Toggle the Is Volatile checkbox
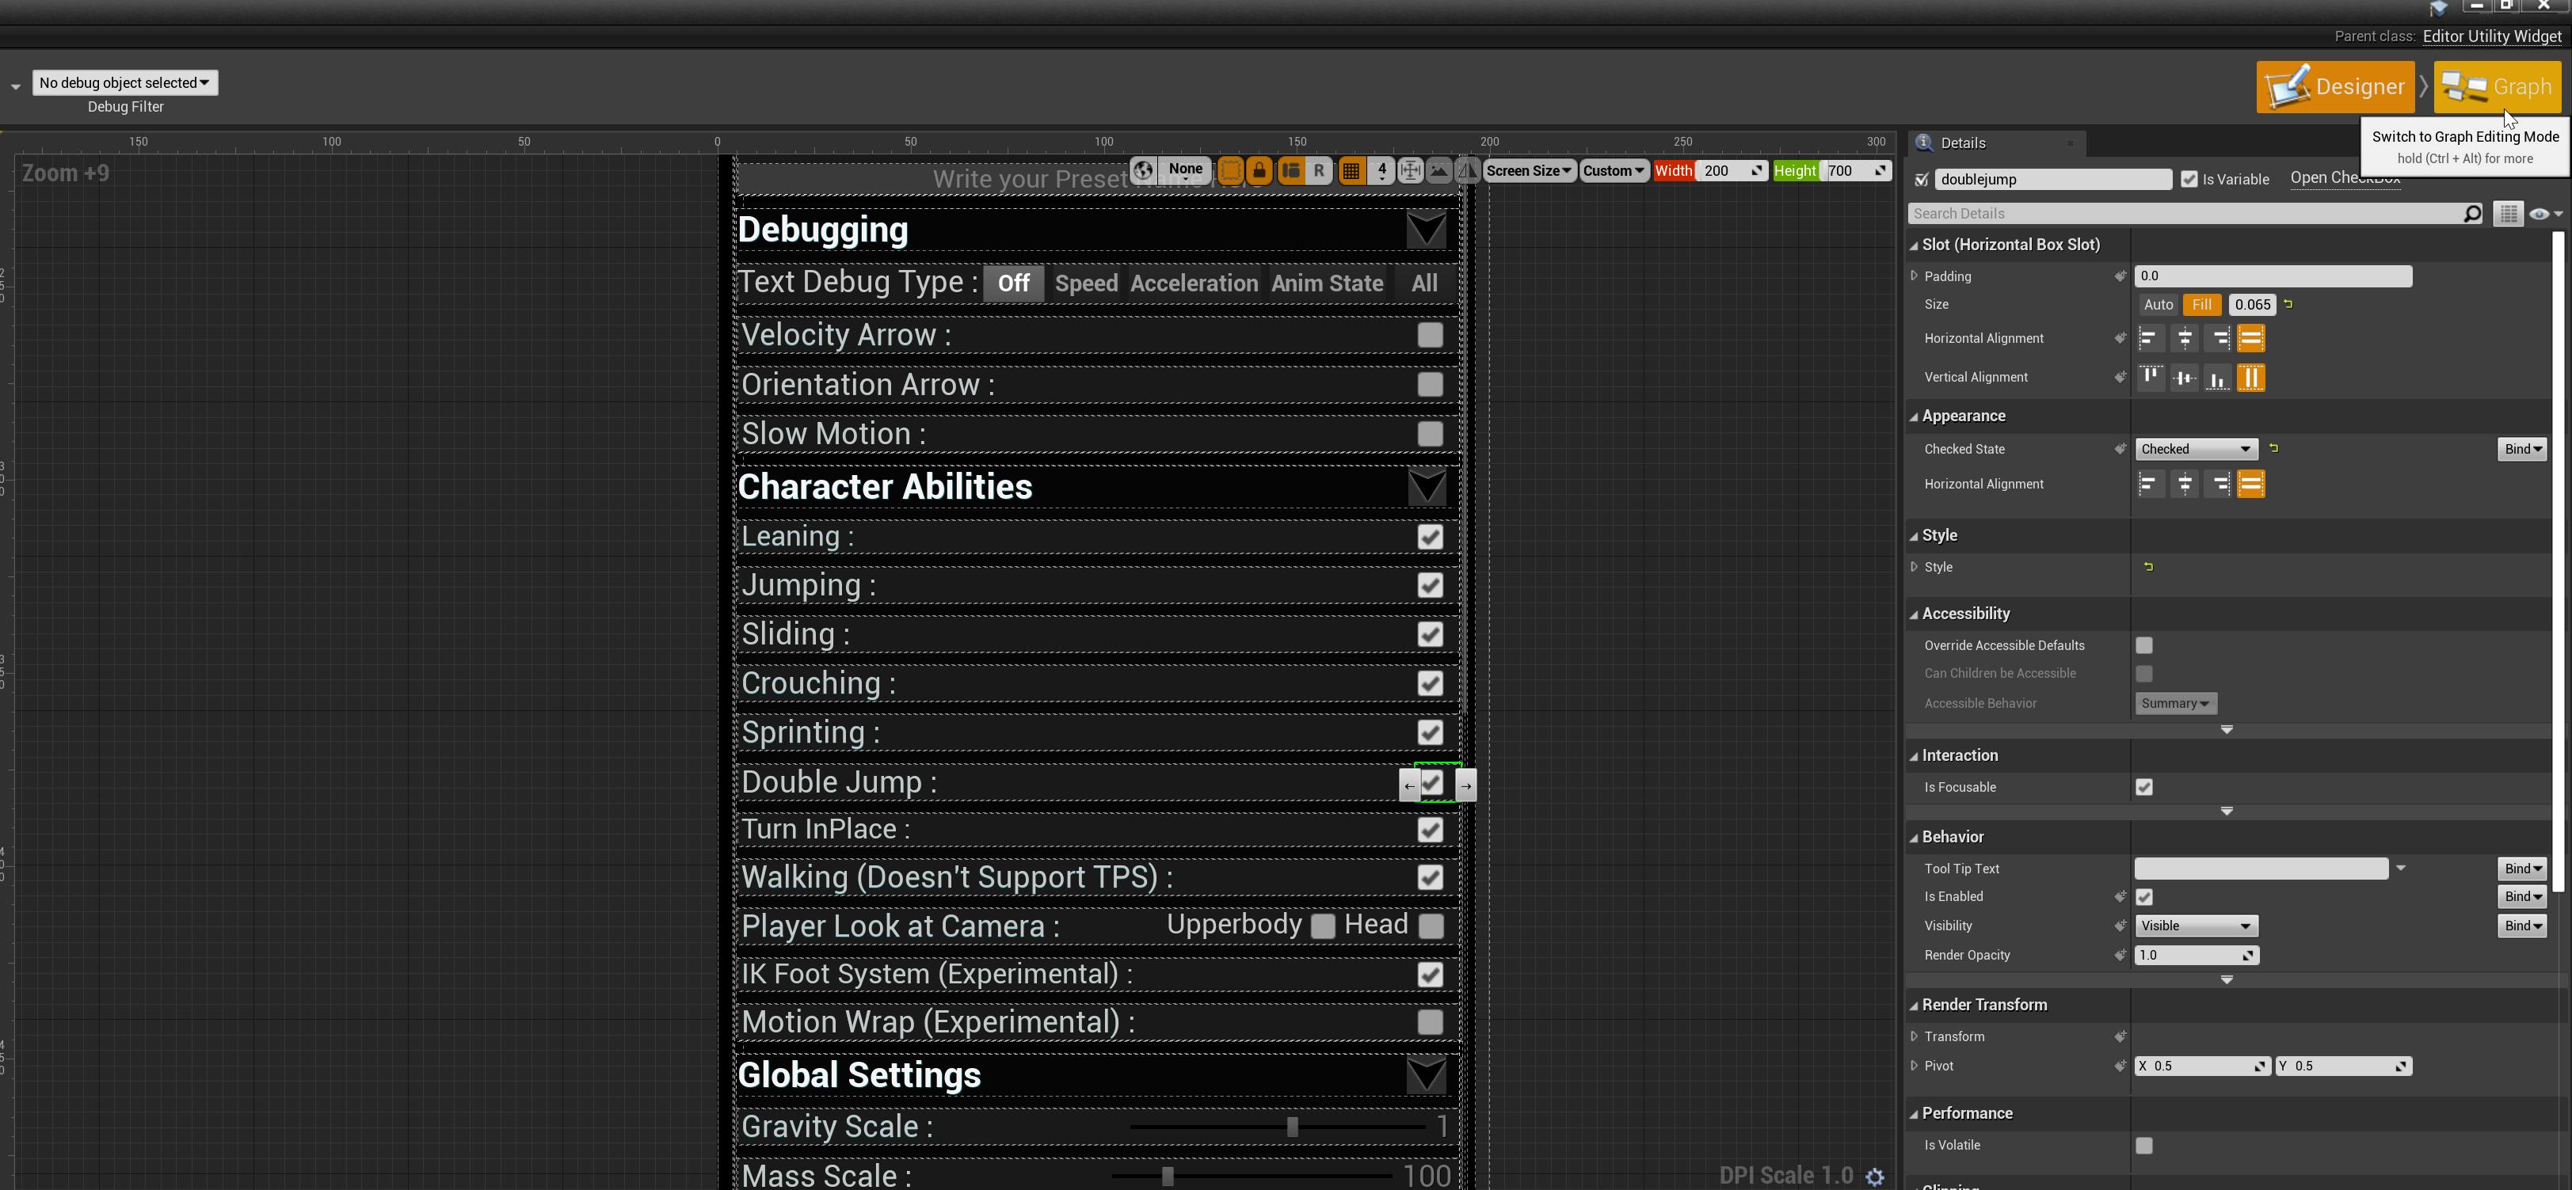This screenshot has height=1190, width=2572. coord(2143,1146)
